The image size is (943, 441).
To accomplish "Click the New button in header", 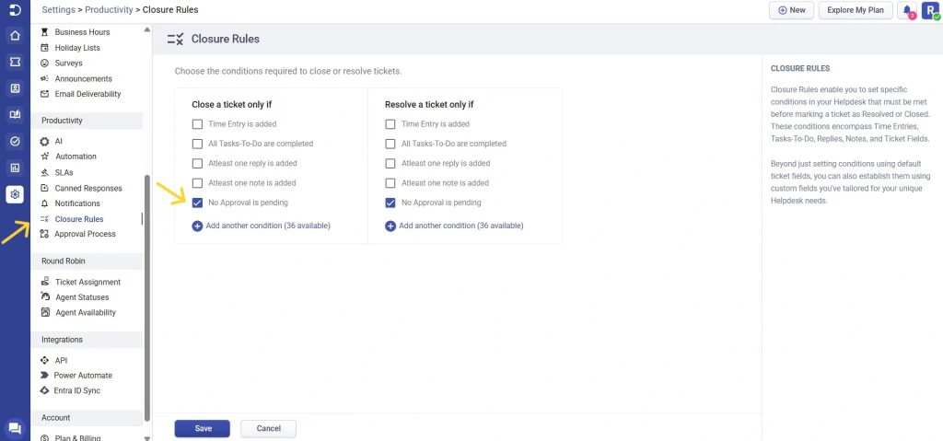I will (x=791, y=10).
